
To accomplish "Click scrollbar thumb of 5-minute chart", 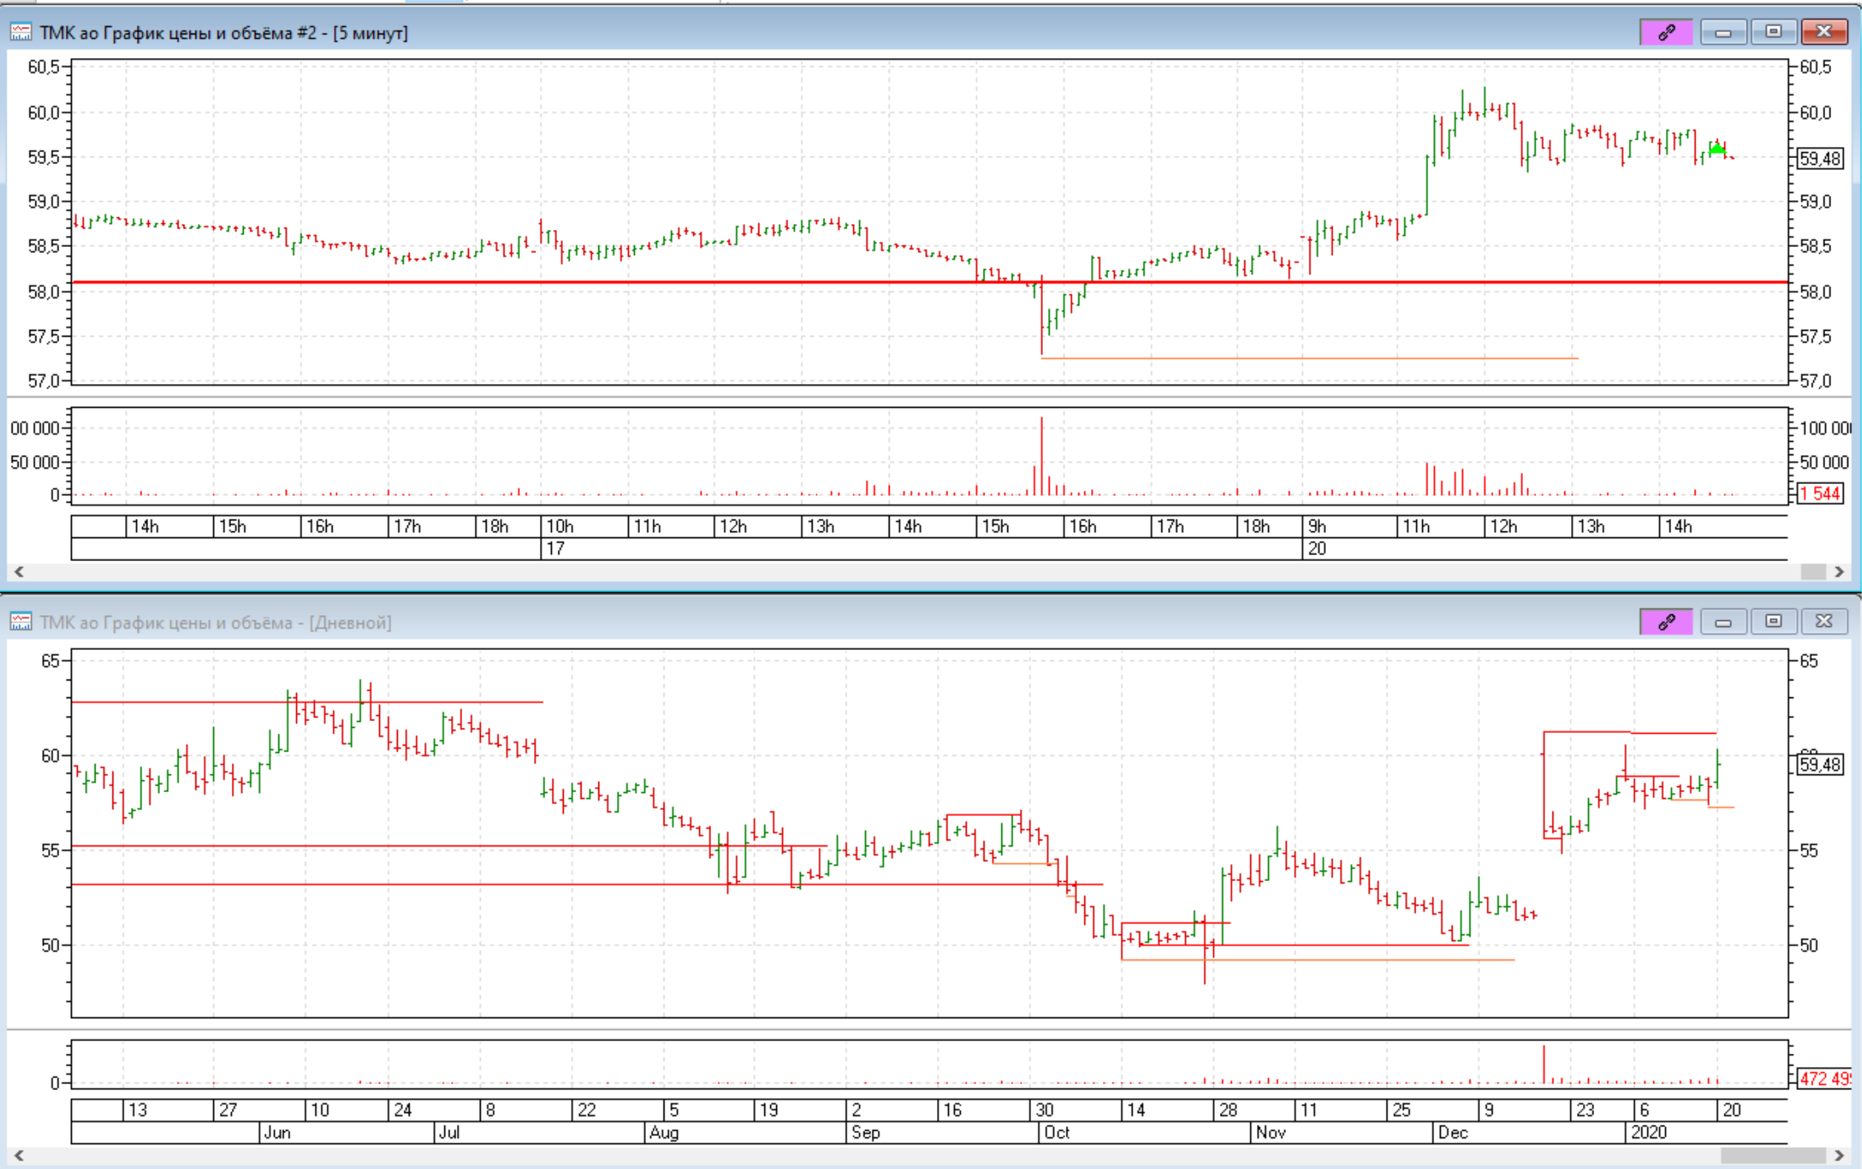I will tap(1813, 572).
